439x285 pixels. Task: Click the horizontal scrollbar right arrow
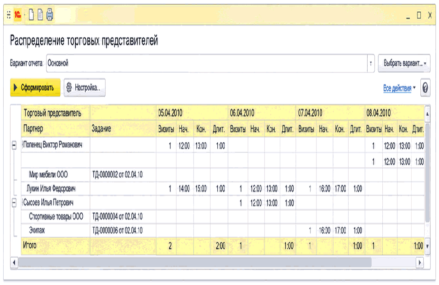pyautogui.click(x=420, y=262)
